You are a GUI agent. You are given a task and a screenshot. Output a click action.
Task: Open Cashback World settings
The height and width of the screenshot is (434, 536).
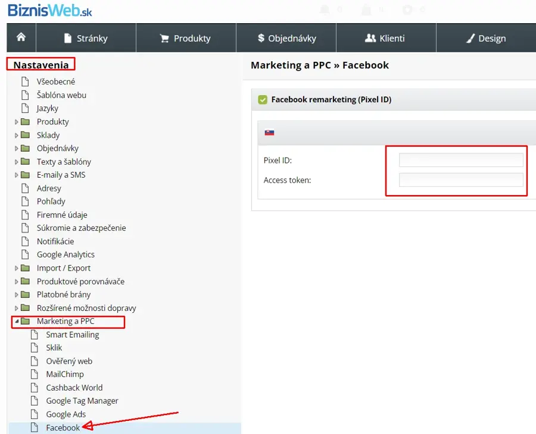click(x=74, y=388)
